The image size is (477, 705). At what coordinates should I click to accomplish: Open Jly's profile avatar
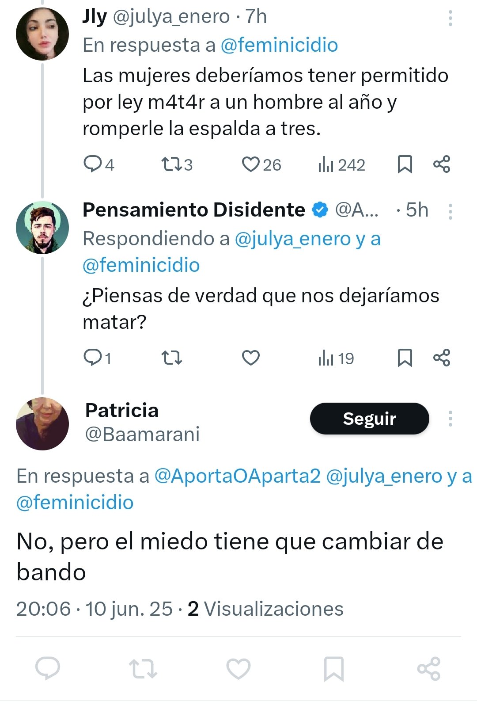point(42,34)
